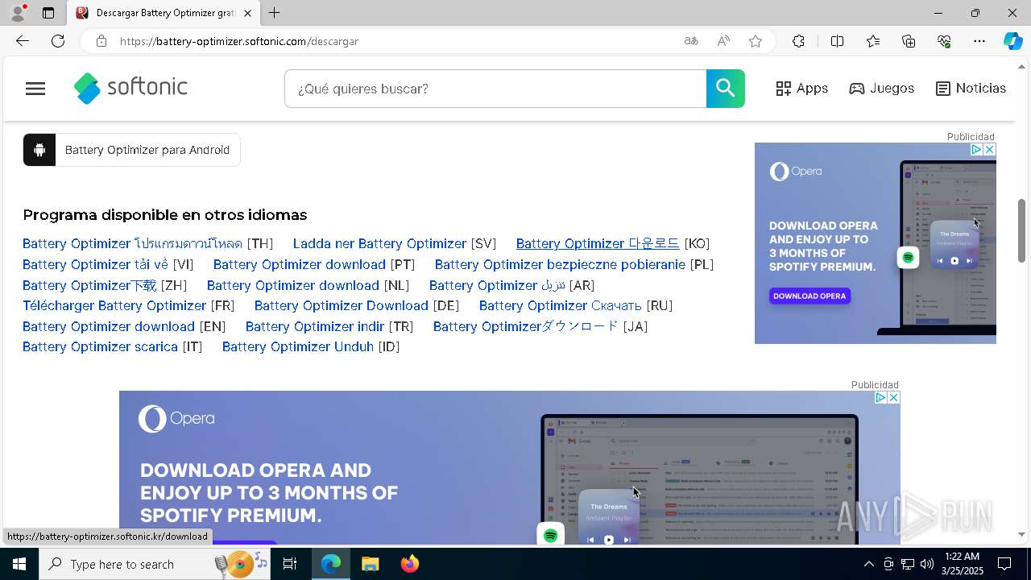The image size is (1031, 580).
Task: Go back to the previous page
Action: tap(23, 41)
